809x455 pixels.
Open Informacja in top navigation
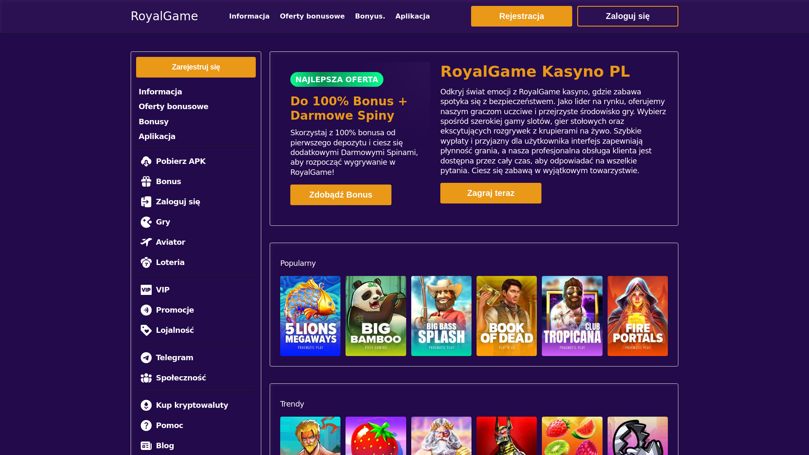pos(249,16)
